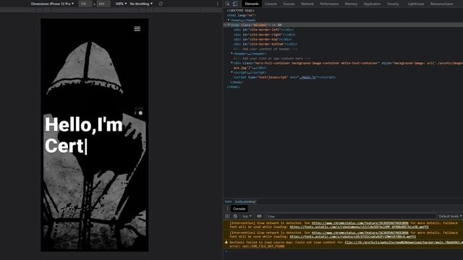The height and width of the screenshot is (260, 463).
Task: Open the device toolbar three-dot options menu
Action: tap(218, 4)
